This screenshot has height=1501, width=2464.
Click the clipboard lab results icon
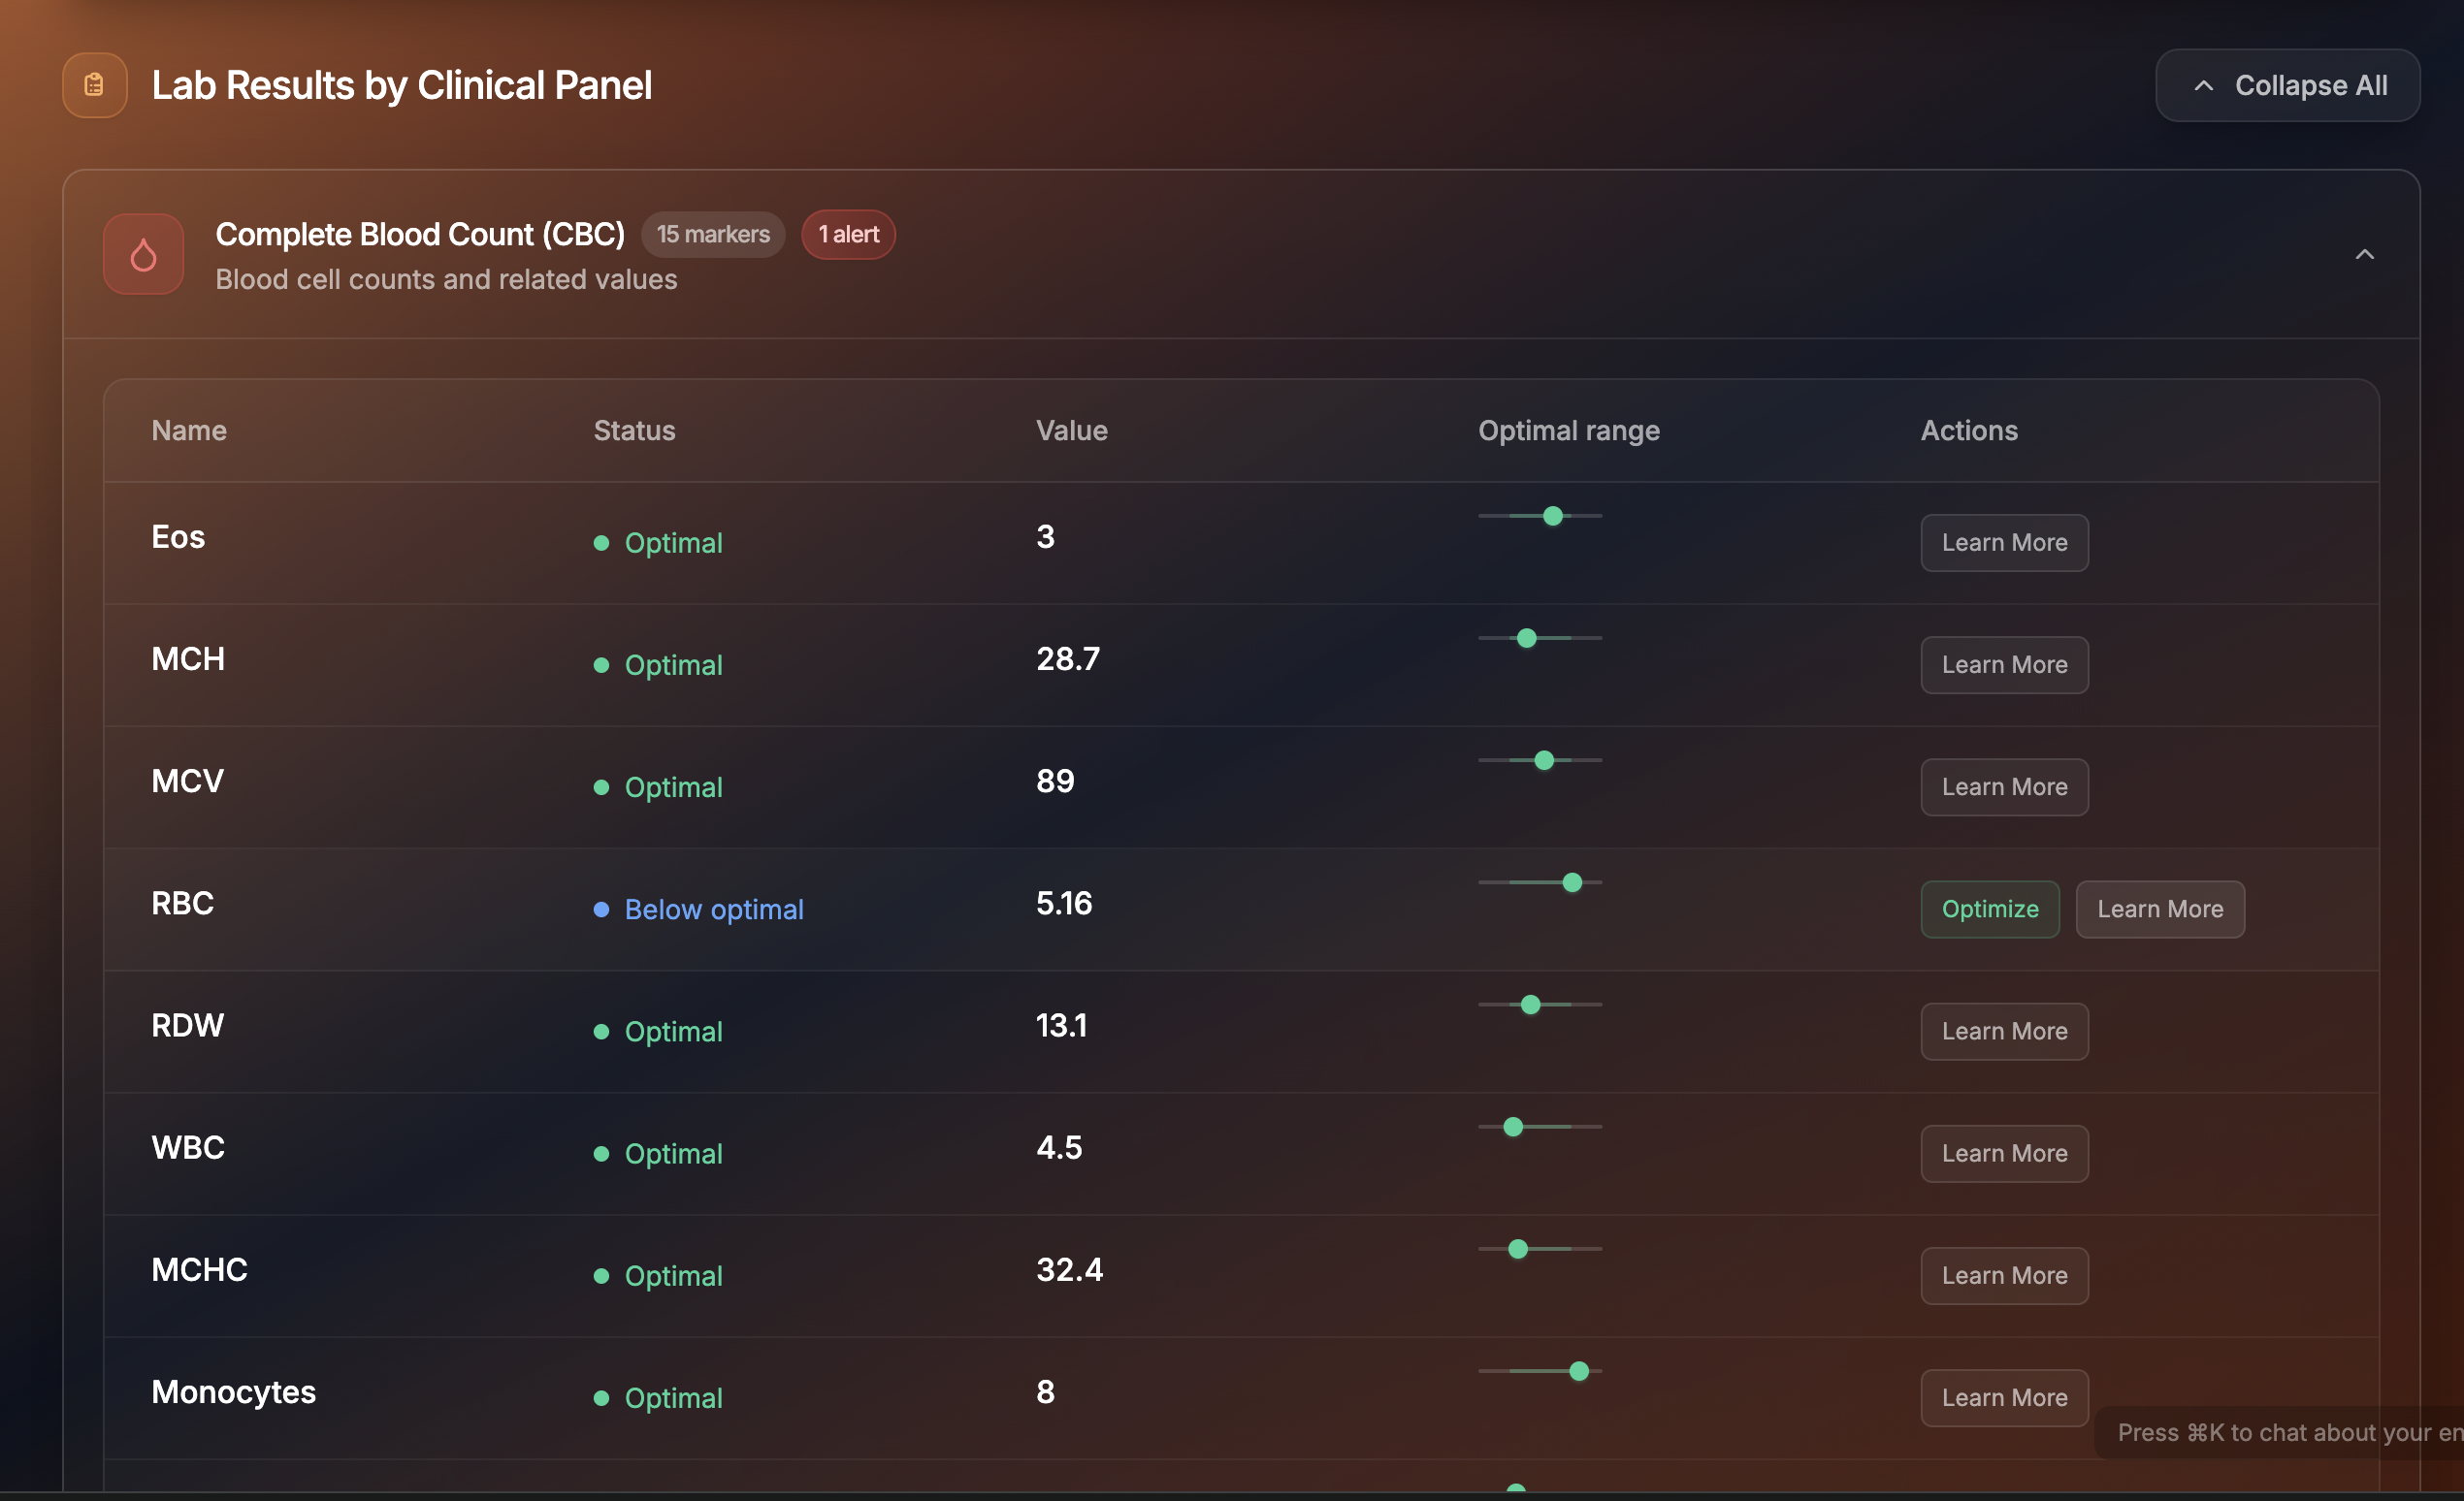(x=94, y=85)
